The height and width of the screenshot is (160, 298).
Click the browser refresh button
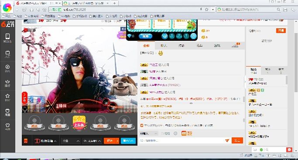[x=24, y=10]
